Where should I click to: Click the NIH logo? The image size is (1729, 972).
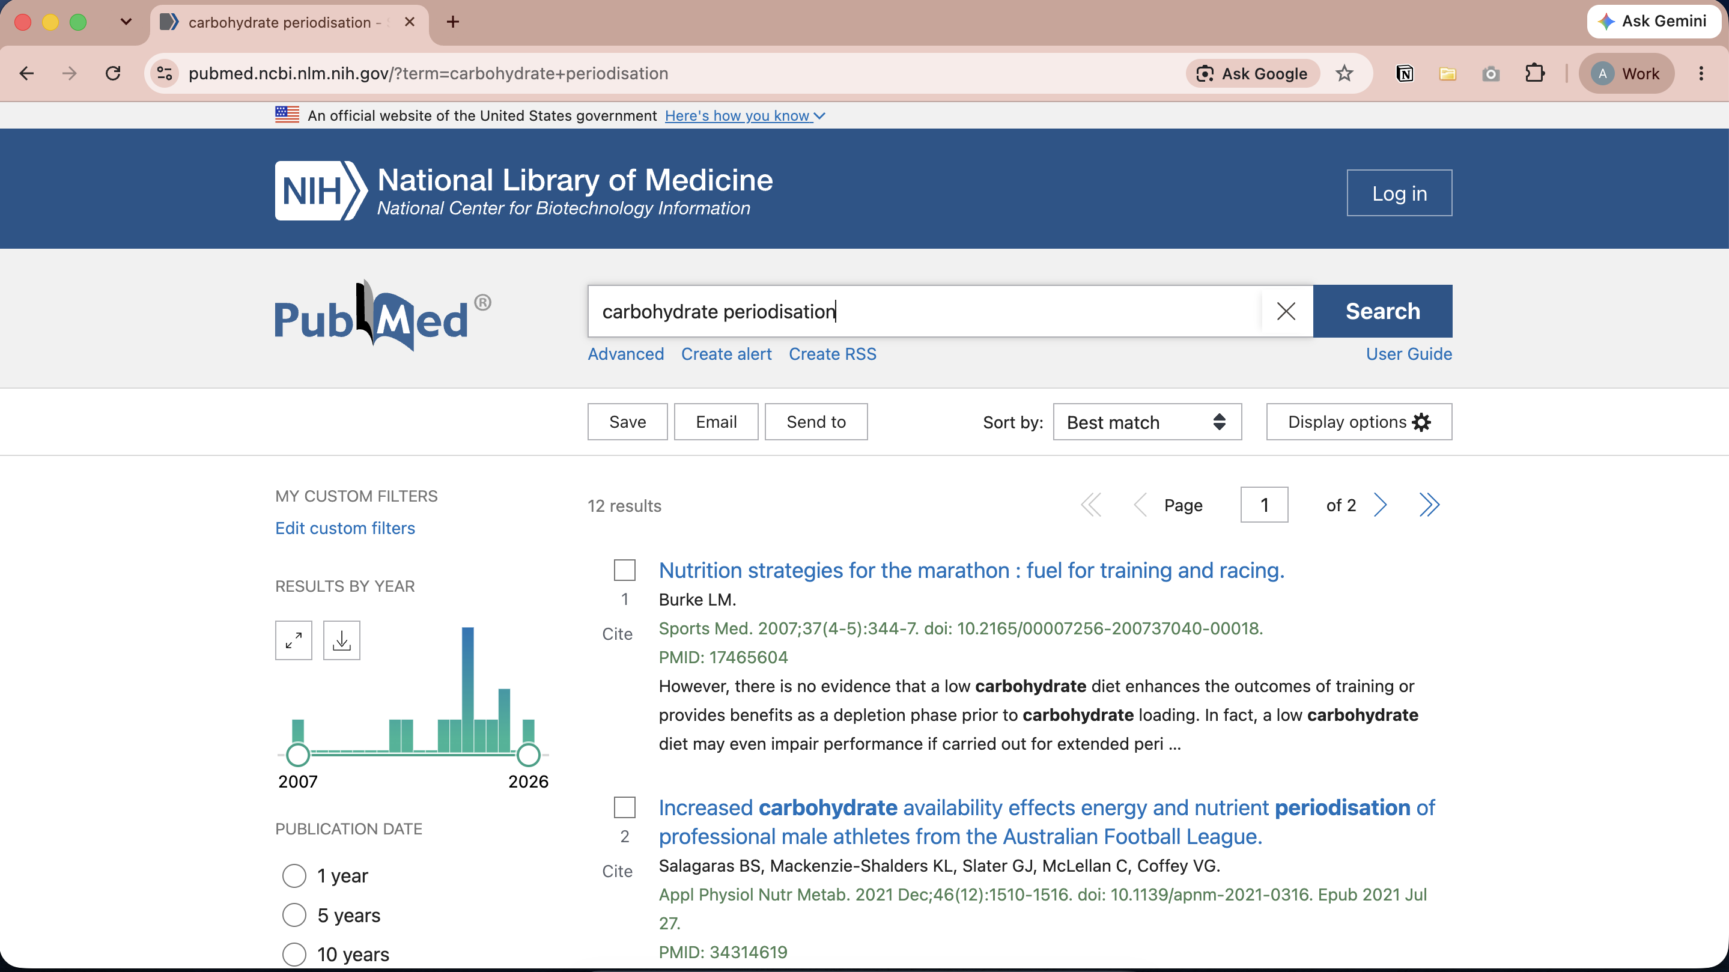pyautogui.click(x=321, y=190)
